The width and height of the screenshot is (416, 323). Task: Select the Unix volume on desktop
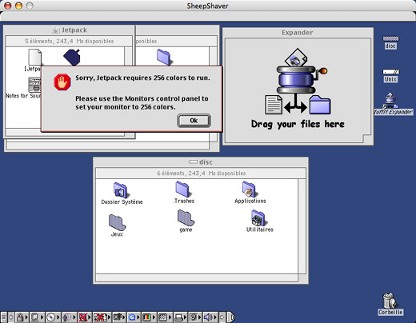(x=391, y=72)
